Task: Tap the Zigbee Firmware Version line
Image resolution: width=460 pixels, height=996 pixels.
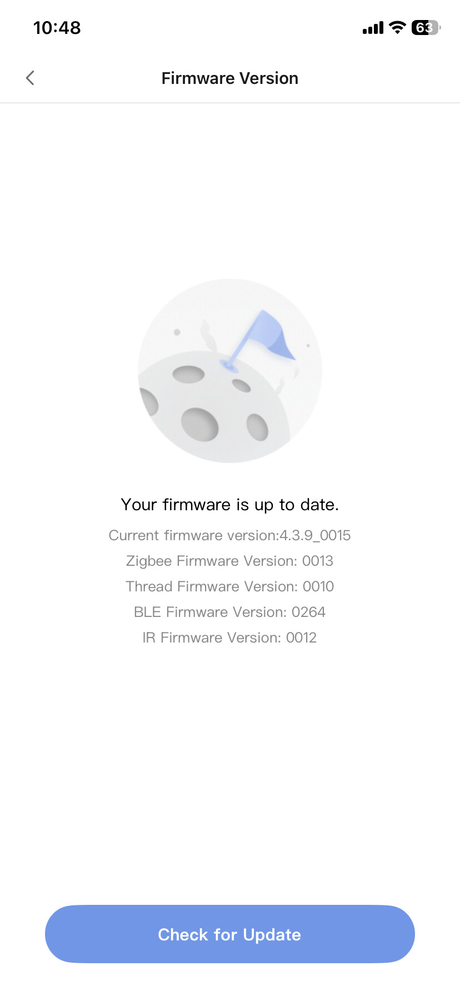Action: pyautogui.click(x=229, y=561)
